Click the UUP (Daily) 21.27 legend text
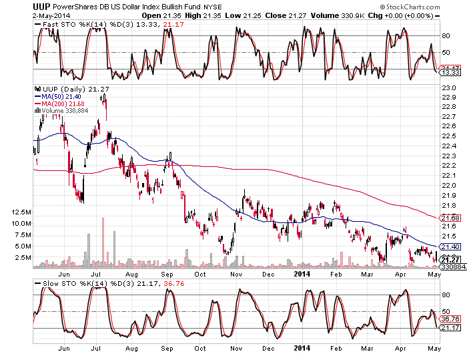The width and height of the screenshot is (467, 354). (76, 89)
